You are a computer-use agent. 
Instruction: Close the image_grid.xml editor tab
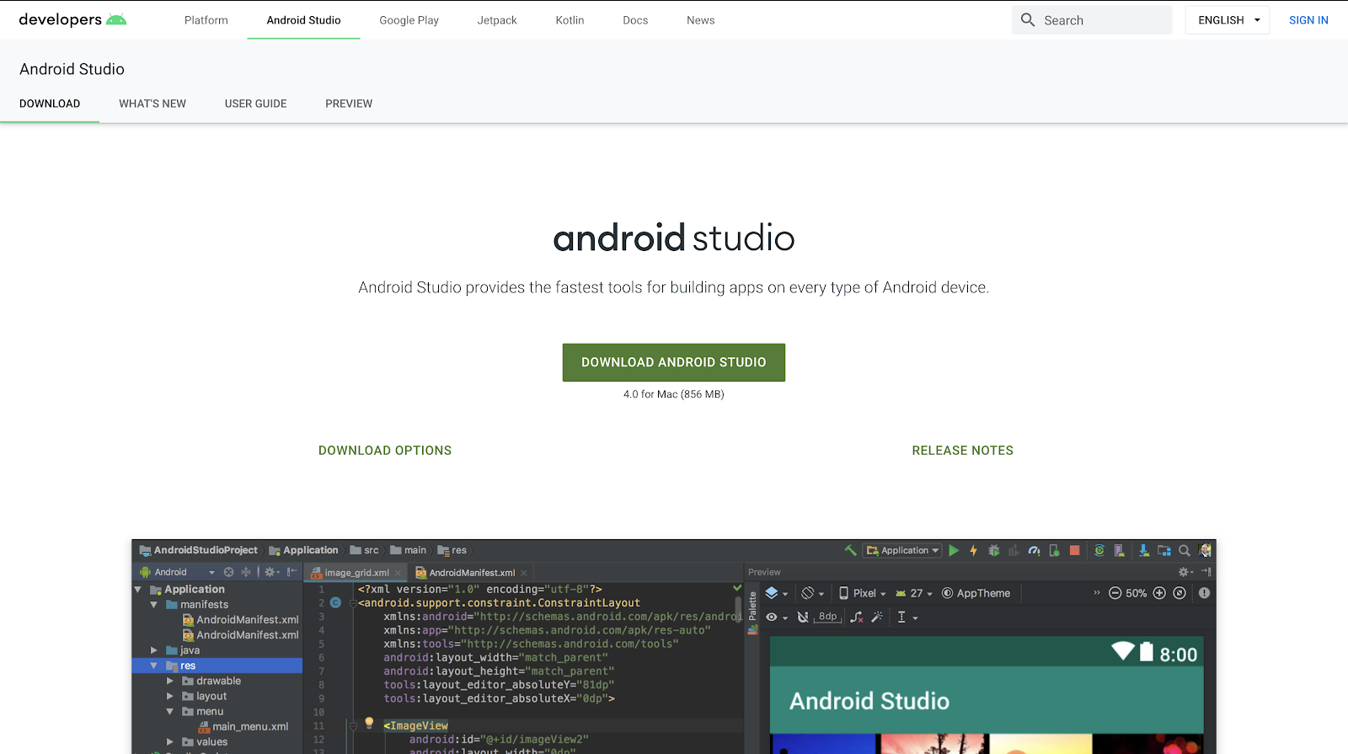coord(399,573)
